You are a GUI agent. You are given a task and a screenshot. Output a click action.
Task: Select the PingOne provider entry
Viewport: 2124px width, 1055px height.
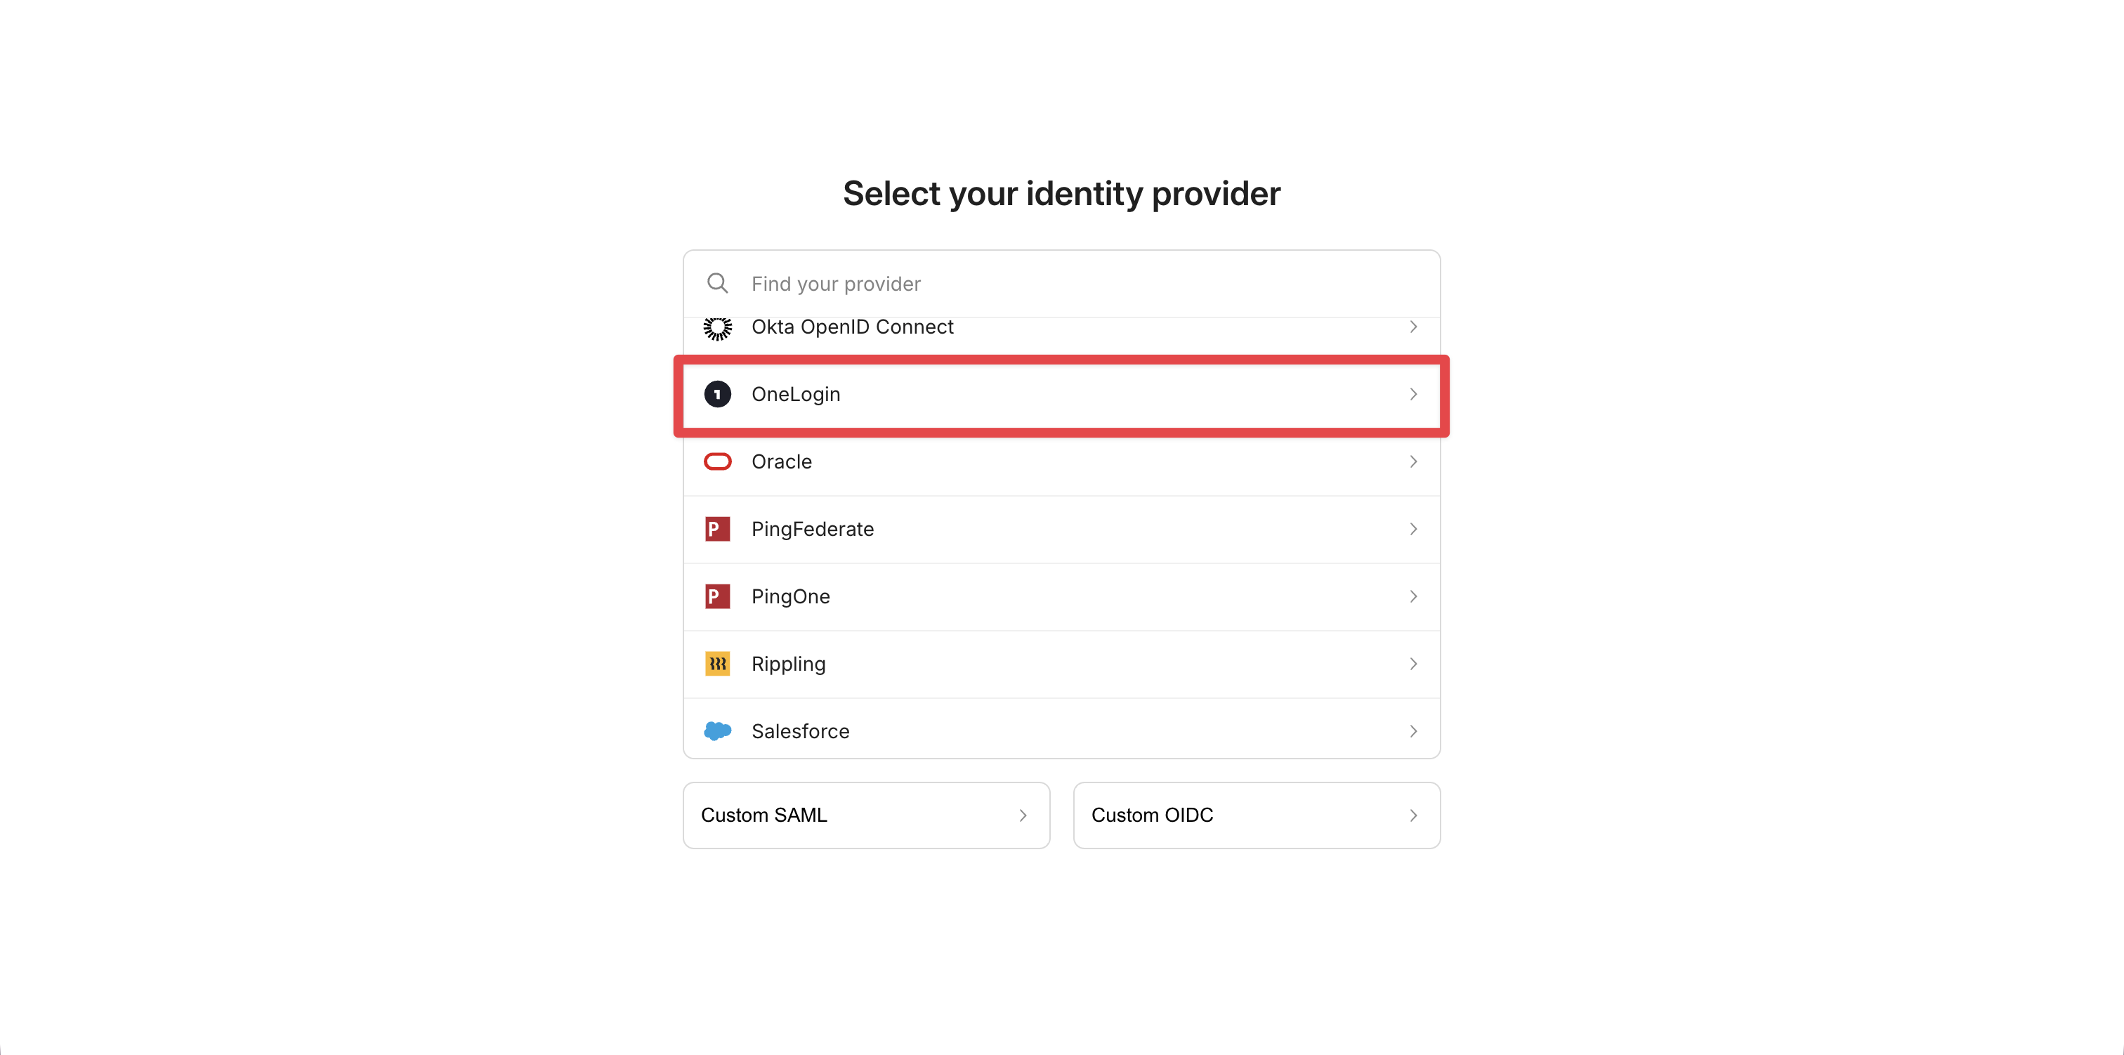1061,596
